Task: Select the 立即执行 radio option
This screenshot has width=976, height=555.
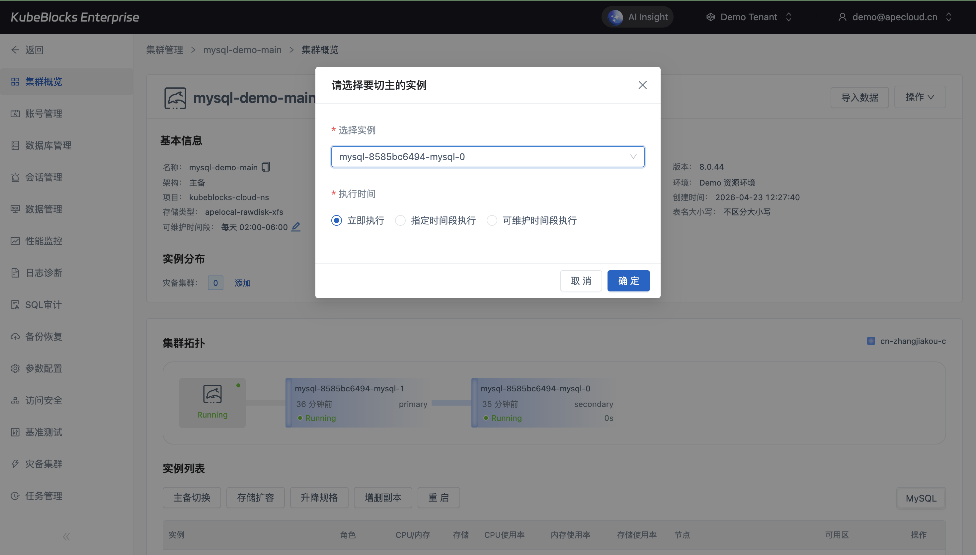Action: [x=337, y=220]
